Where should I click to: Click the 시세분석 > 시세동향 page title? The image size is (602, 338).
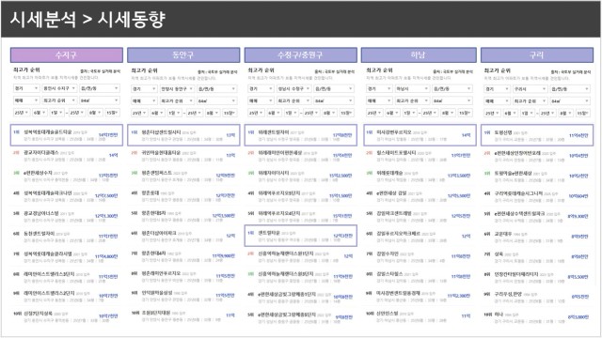coord(87,19)
